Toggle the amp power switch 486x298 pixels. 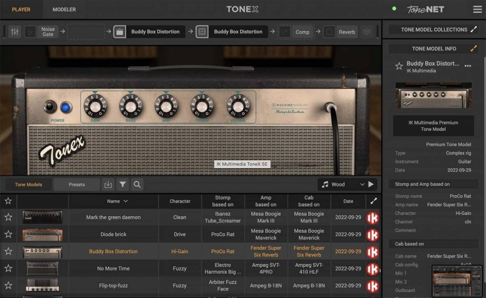click(x=50, y=107)
